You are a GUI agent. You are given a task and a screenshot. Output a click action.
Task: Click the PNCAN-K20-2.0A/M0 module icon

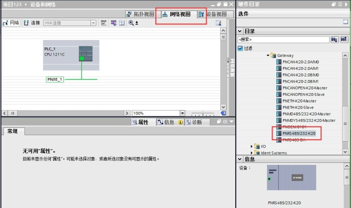click(x=279, y=61)
